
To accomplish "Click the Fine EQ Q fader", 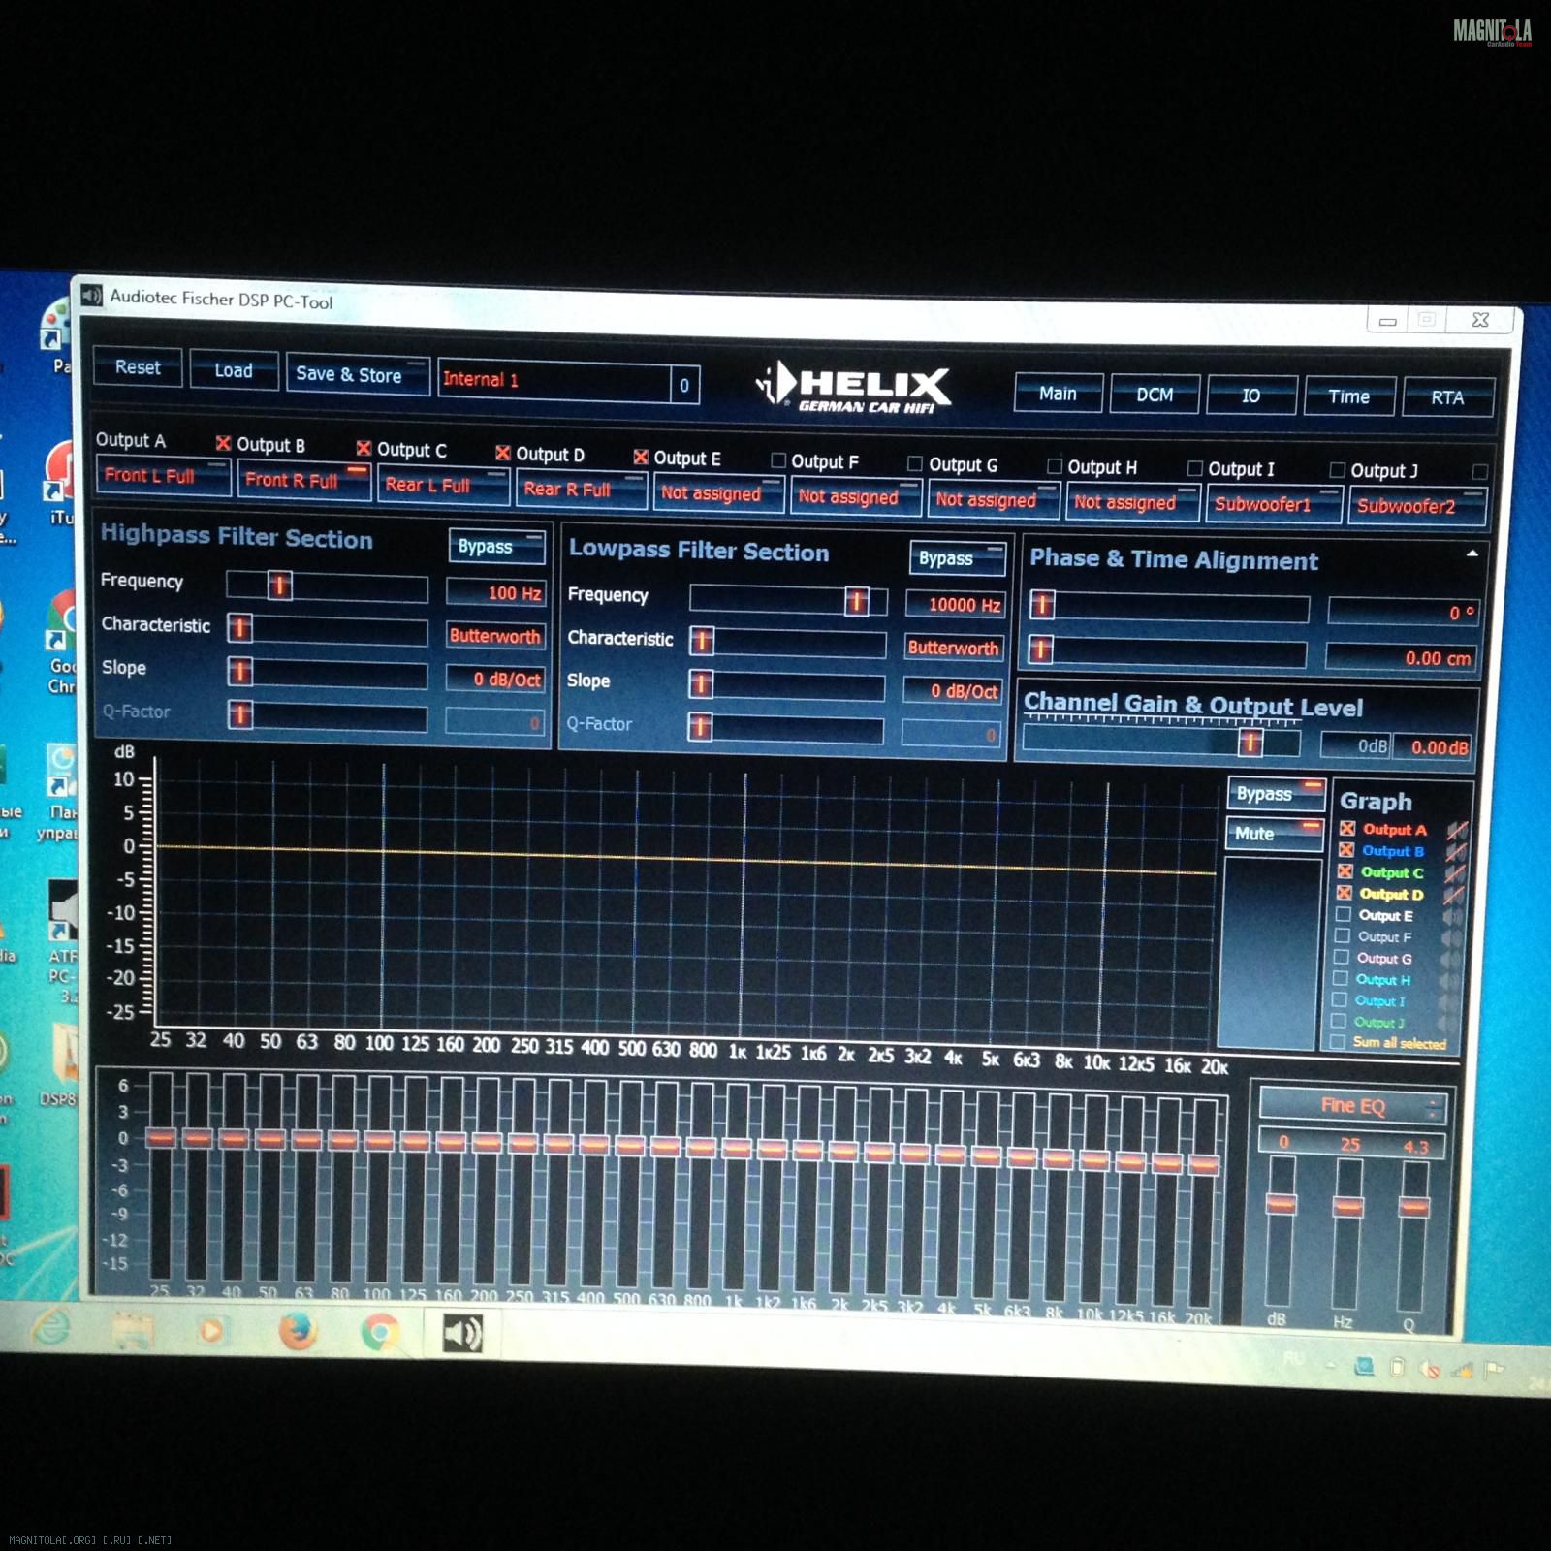I will point(1414,1207).
